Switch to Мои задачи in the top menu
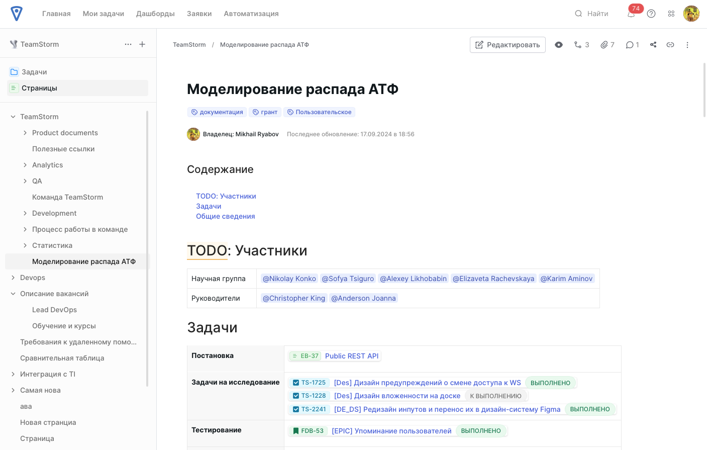 (x=103, y=14)
